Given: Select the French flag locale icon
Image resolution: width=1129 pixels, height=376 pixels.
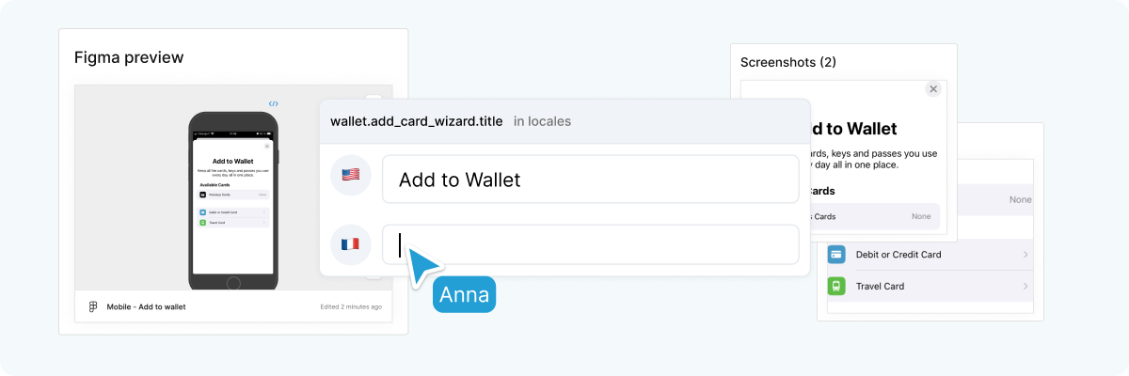Looking at the screenshot, I should click(x=351, y=244).
